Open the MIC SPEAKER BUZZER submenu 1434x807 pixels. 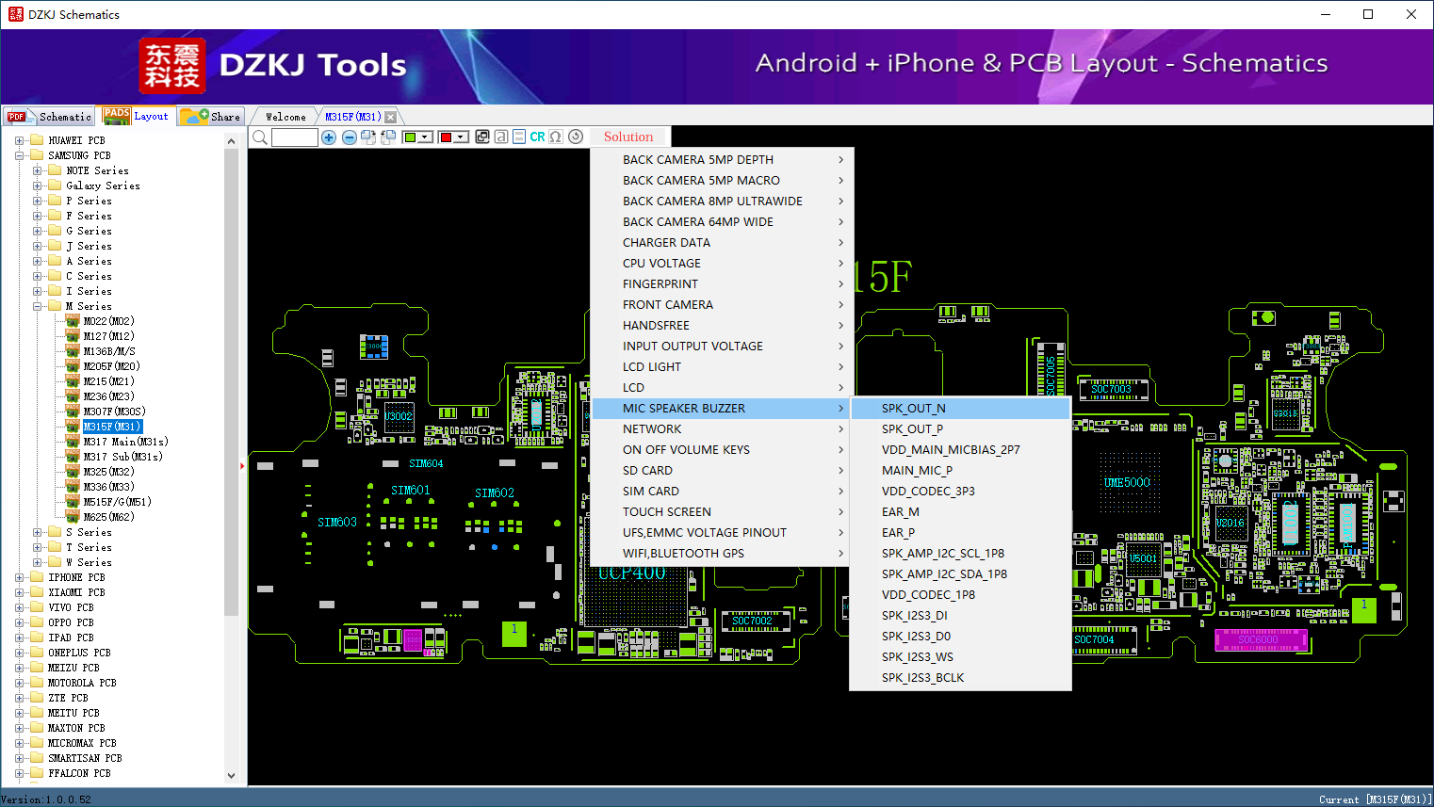coord(723,408)
